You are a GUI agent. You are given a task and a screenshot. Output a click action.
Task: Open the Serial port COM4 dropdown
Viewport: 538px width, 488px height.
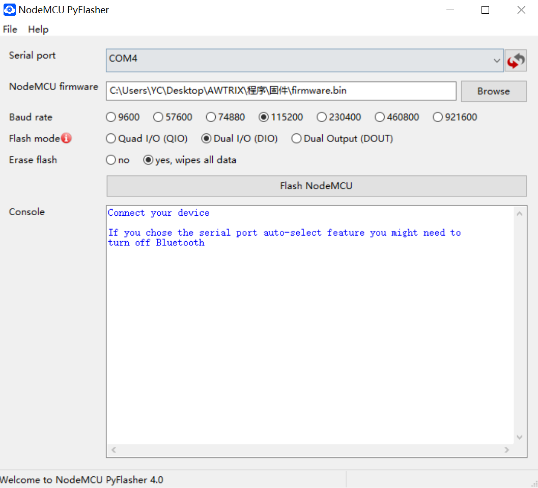pyautogui.click(x=305, y=61)
